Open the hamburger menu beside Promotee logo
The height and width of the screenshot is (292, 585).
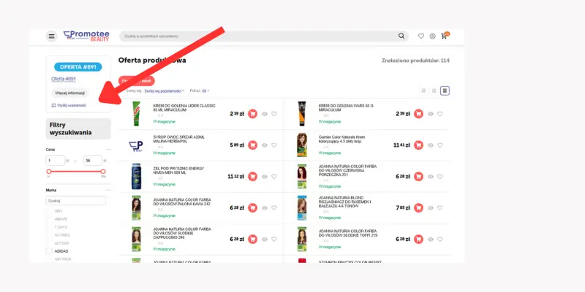[x=52, y=36]
